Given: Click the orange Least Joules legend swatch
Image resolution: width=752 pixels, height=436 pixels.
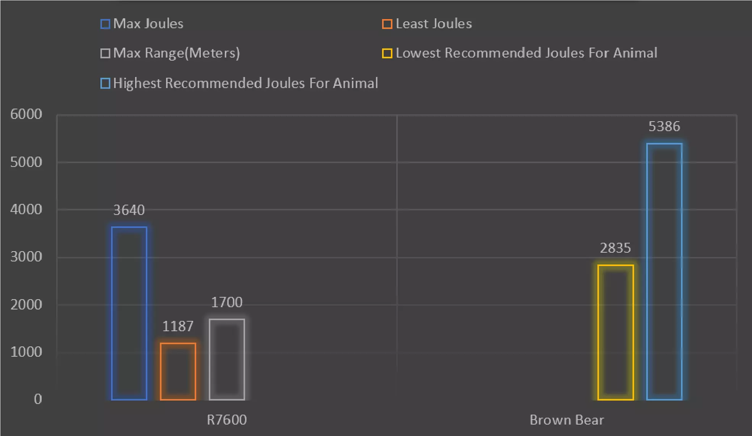Looking at the screenshot, I should (387, 24).
